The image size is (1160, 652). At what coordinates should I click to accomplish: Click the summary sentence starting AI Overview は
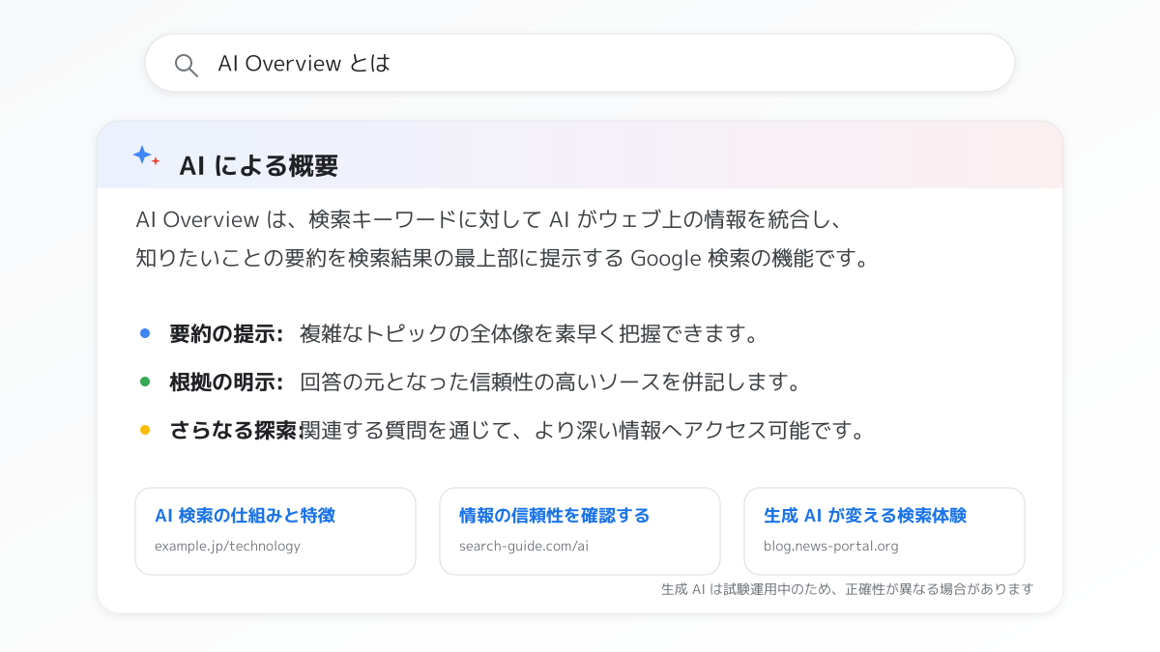(491, 219)
